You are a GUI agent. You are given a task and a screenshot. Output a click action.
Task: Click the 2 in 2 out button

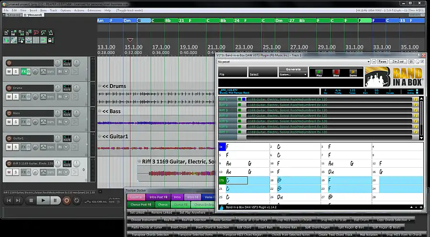point(398,62)
